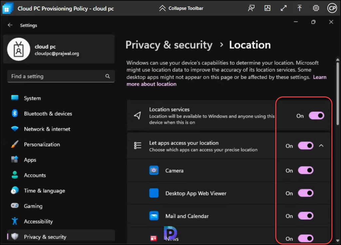Image resolution: width=341 pixels, height=245 pixels.
Task: Go back with the Settings back arrow
Action: click(x=10, y=25)
